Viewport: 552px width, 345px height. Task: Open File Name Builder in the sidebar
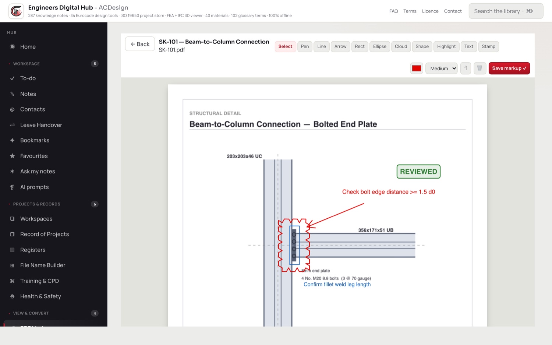pos(54,265)
